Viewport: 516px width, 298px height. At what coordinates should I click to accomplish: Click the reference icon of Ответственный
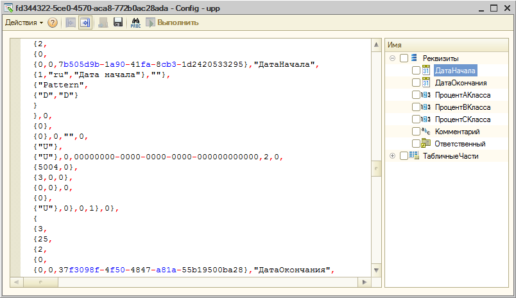pos(426,143)
